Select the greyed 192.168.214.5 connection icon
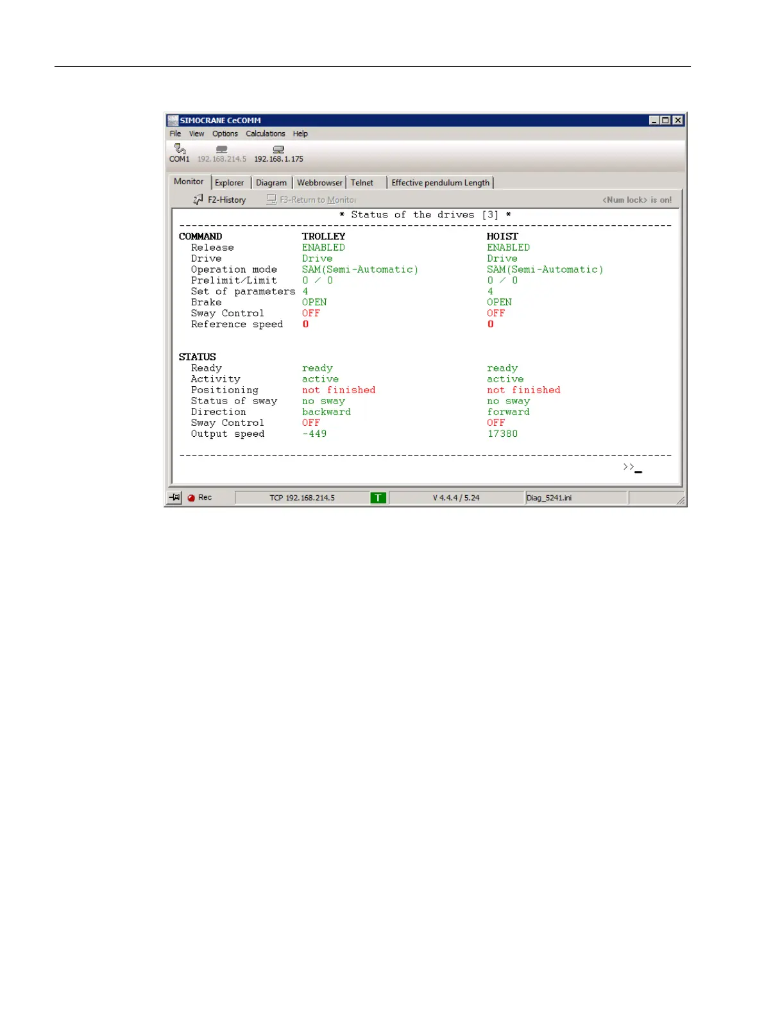 [222, 149]
